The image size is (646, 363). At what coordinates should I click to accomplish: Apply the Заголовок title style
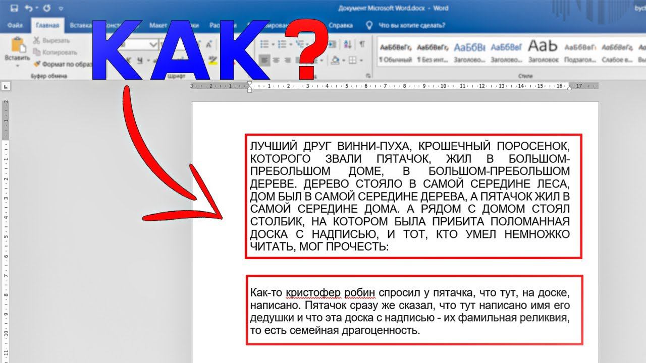click(x=543, y=52)
